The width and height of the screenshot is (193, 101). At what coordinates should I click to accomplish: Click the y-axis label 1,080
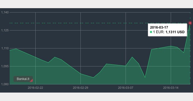click(x=5, y=84)
